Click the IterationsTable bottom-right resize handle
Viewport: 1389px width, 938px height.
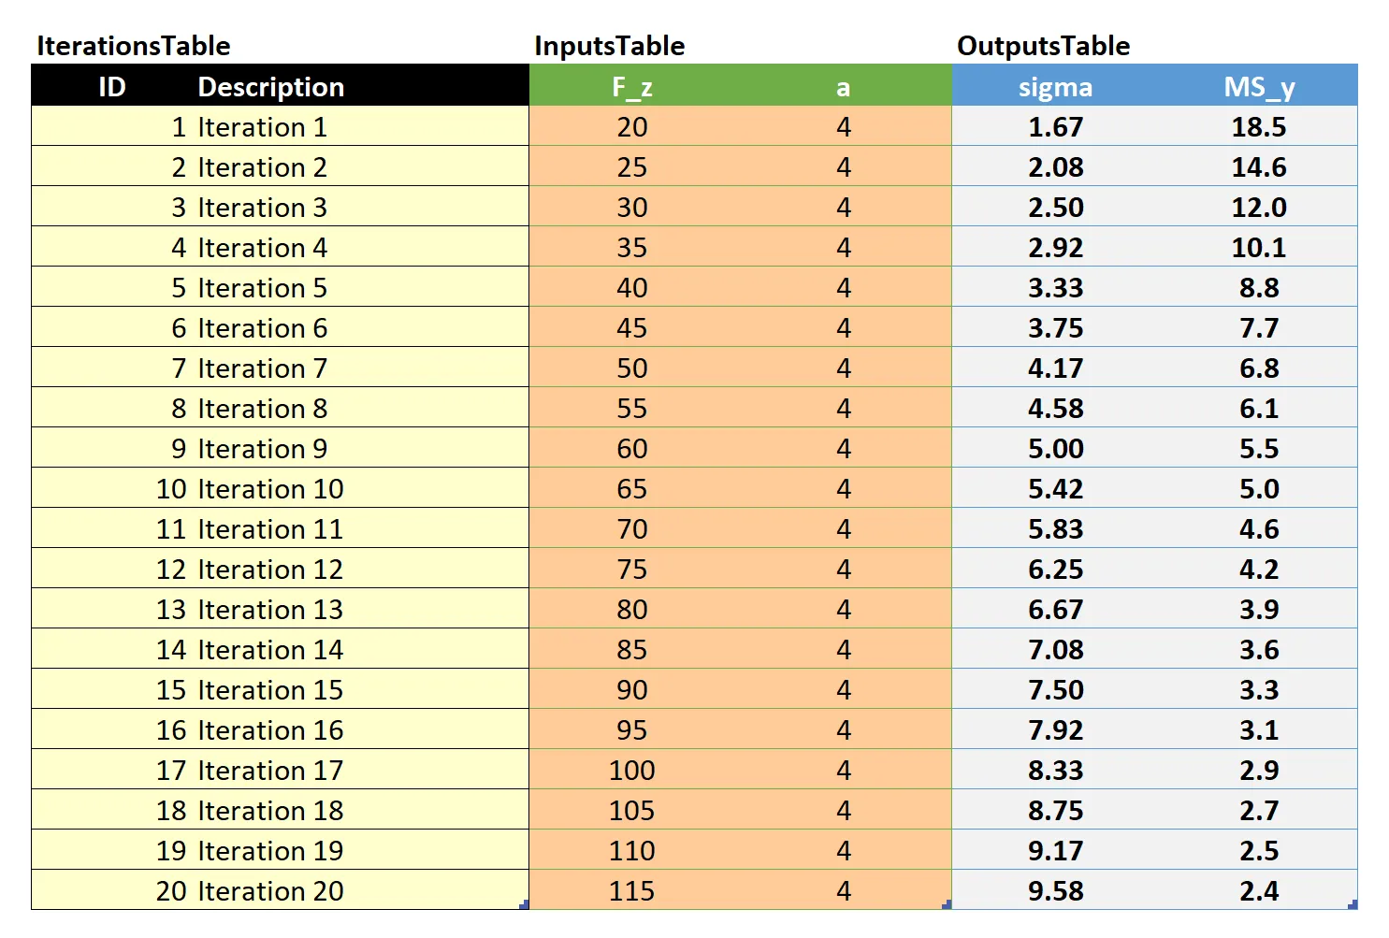pyautogui.click(x=525, y=906)
